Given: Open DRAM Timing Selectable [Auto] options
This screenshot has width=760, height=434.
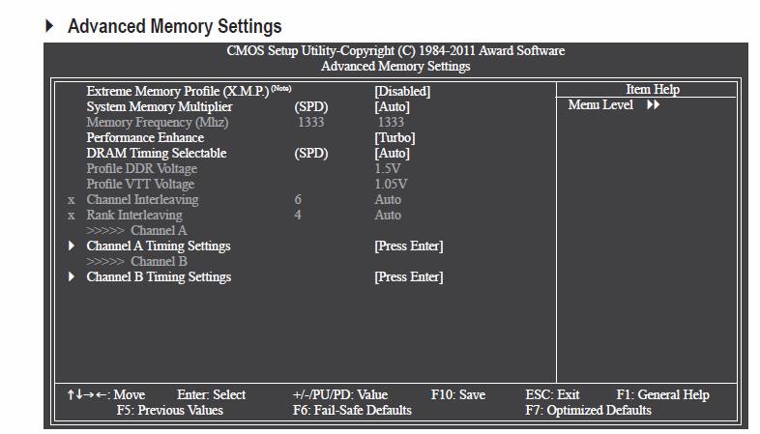Looking at the screenshot, I should 393,153.
